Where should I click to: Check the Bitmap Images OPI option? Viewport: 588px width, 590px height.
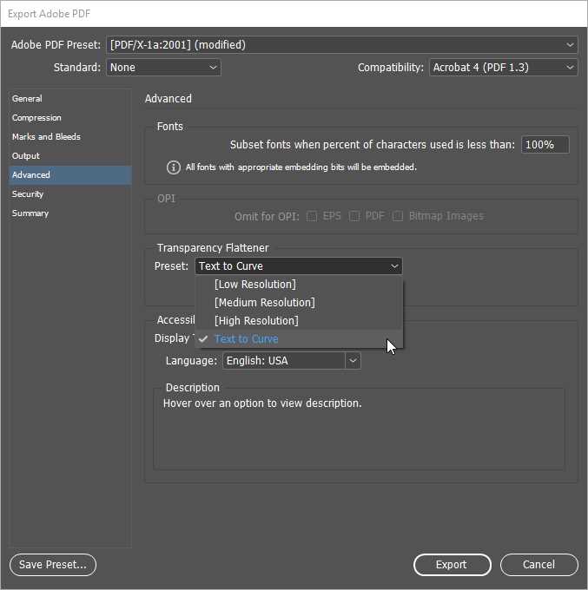(x=398, y=216)
